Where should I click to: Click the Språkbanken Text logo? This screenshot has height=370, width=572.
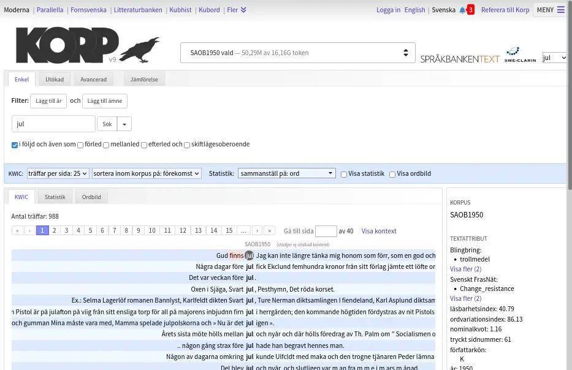tap(460, 59)
